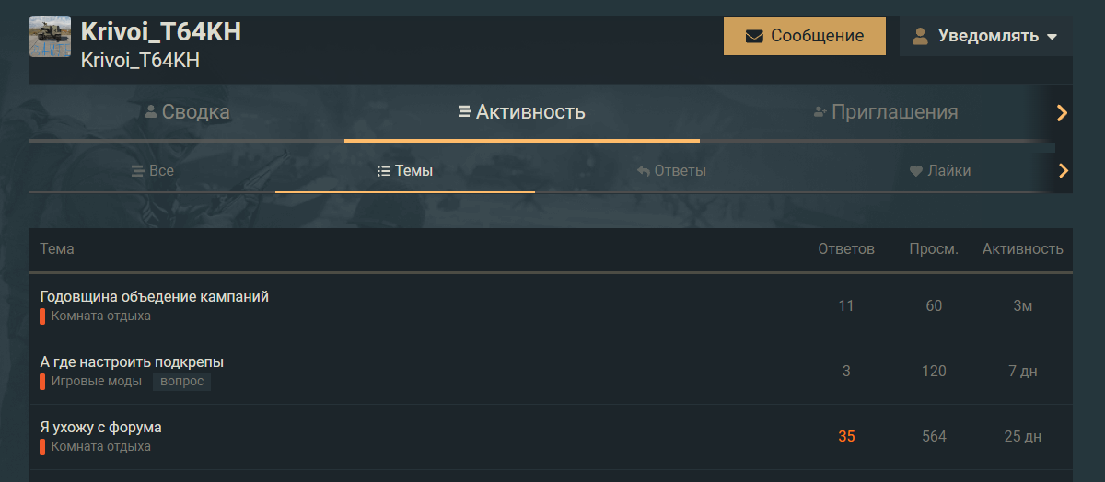Open topic А где настроить подкрепы
The height and width of the screenshot is (482, 1105).
[132, 361]
